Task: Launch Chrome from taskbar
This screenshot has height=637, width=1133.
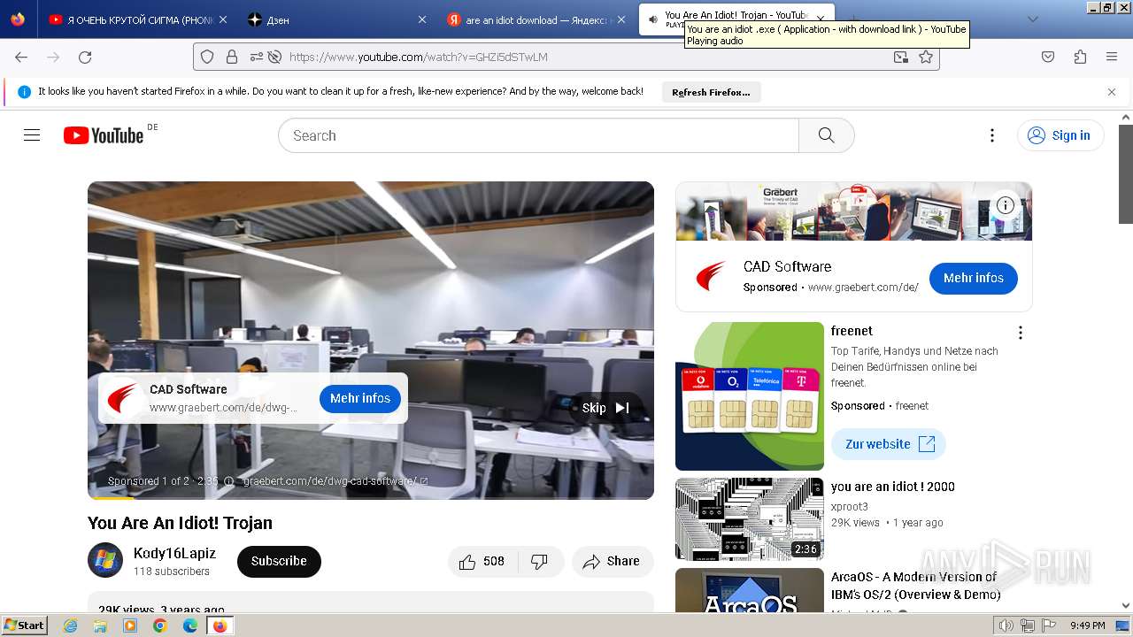Action: tap(160, 625)
